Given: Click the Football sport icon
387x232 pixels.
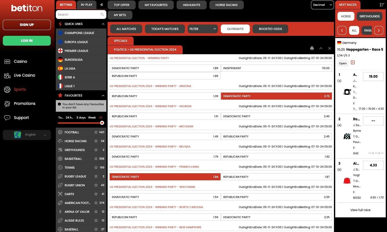Looking at the screenshot, I should click(60, 132).
